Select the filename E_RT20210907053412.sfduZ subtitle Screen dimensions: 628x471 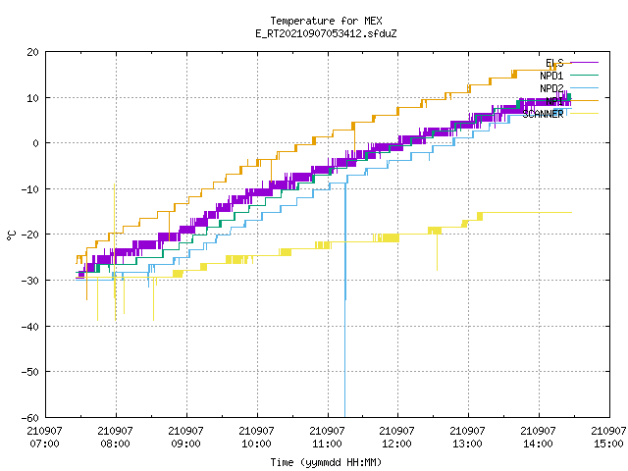326,33
